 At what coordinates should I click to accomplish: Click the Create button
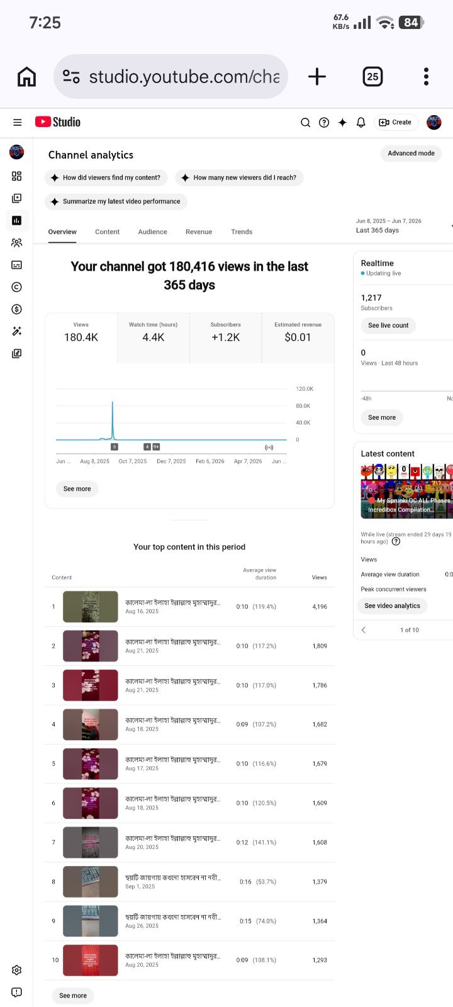396,123
